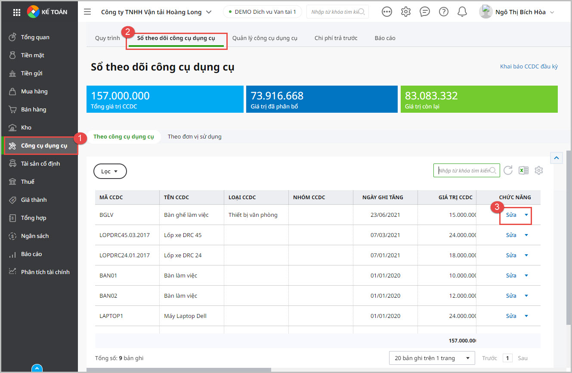Click the help question mark icon
The height and width of the screenshot is (373, 572).
(x=443, y=12)
